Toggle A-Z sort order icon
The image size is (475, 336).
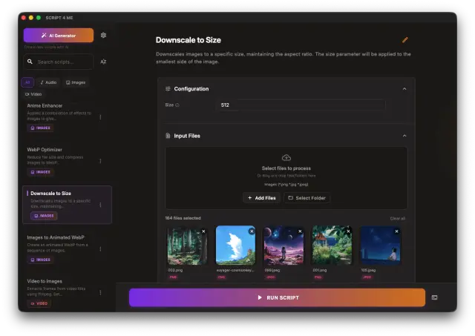[x=103, y=62]
